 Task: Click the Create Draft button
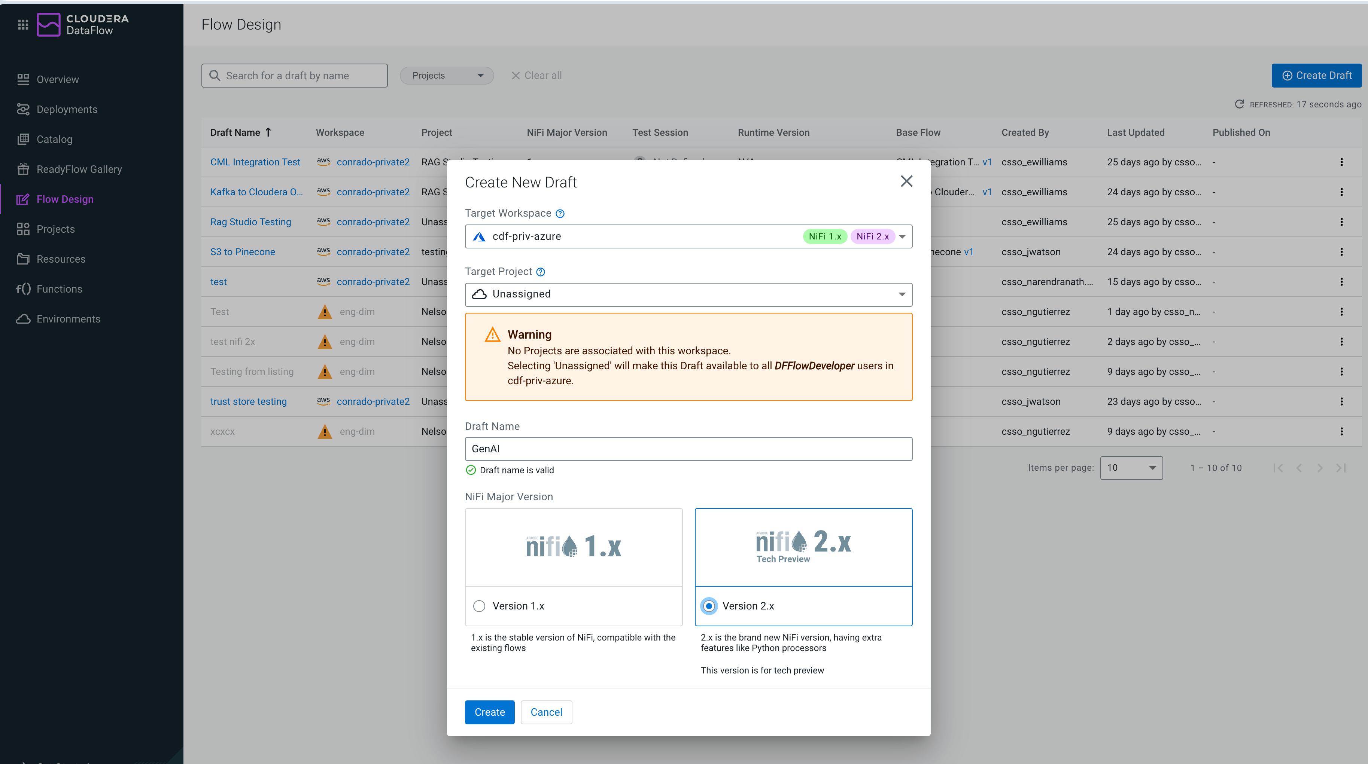tap(1316, 75)
